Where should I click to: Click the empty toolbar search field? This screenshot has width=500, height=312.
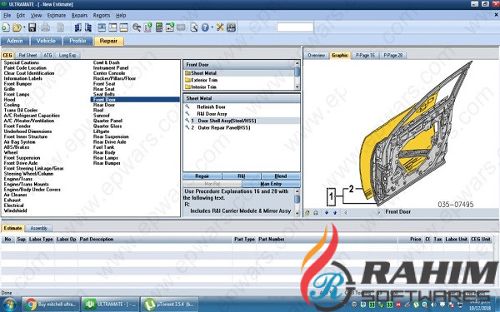[x=295, y=27]
